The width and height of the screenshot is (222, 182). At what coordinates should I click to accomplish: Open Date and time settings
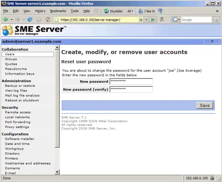coord(17,144)
